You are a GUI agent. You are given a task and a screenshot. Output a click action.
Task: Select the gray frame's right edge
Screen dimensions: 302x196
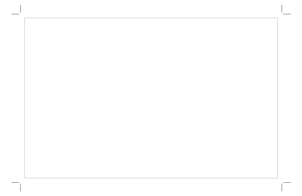tap(278, 98)
